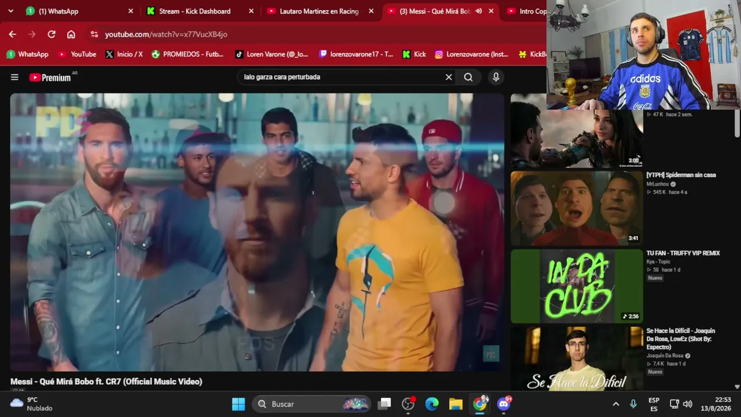
Task: Open the WhatsApp bookmark
Action: tap(28, 54)
